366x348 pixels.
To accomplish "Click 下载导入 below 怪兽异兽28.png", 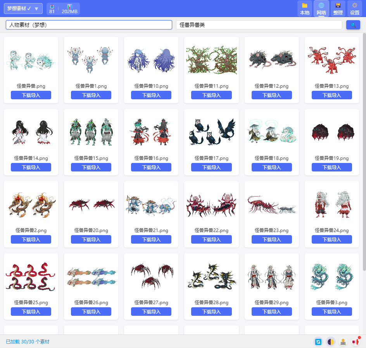I will coord(211,312).
